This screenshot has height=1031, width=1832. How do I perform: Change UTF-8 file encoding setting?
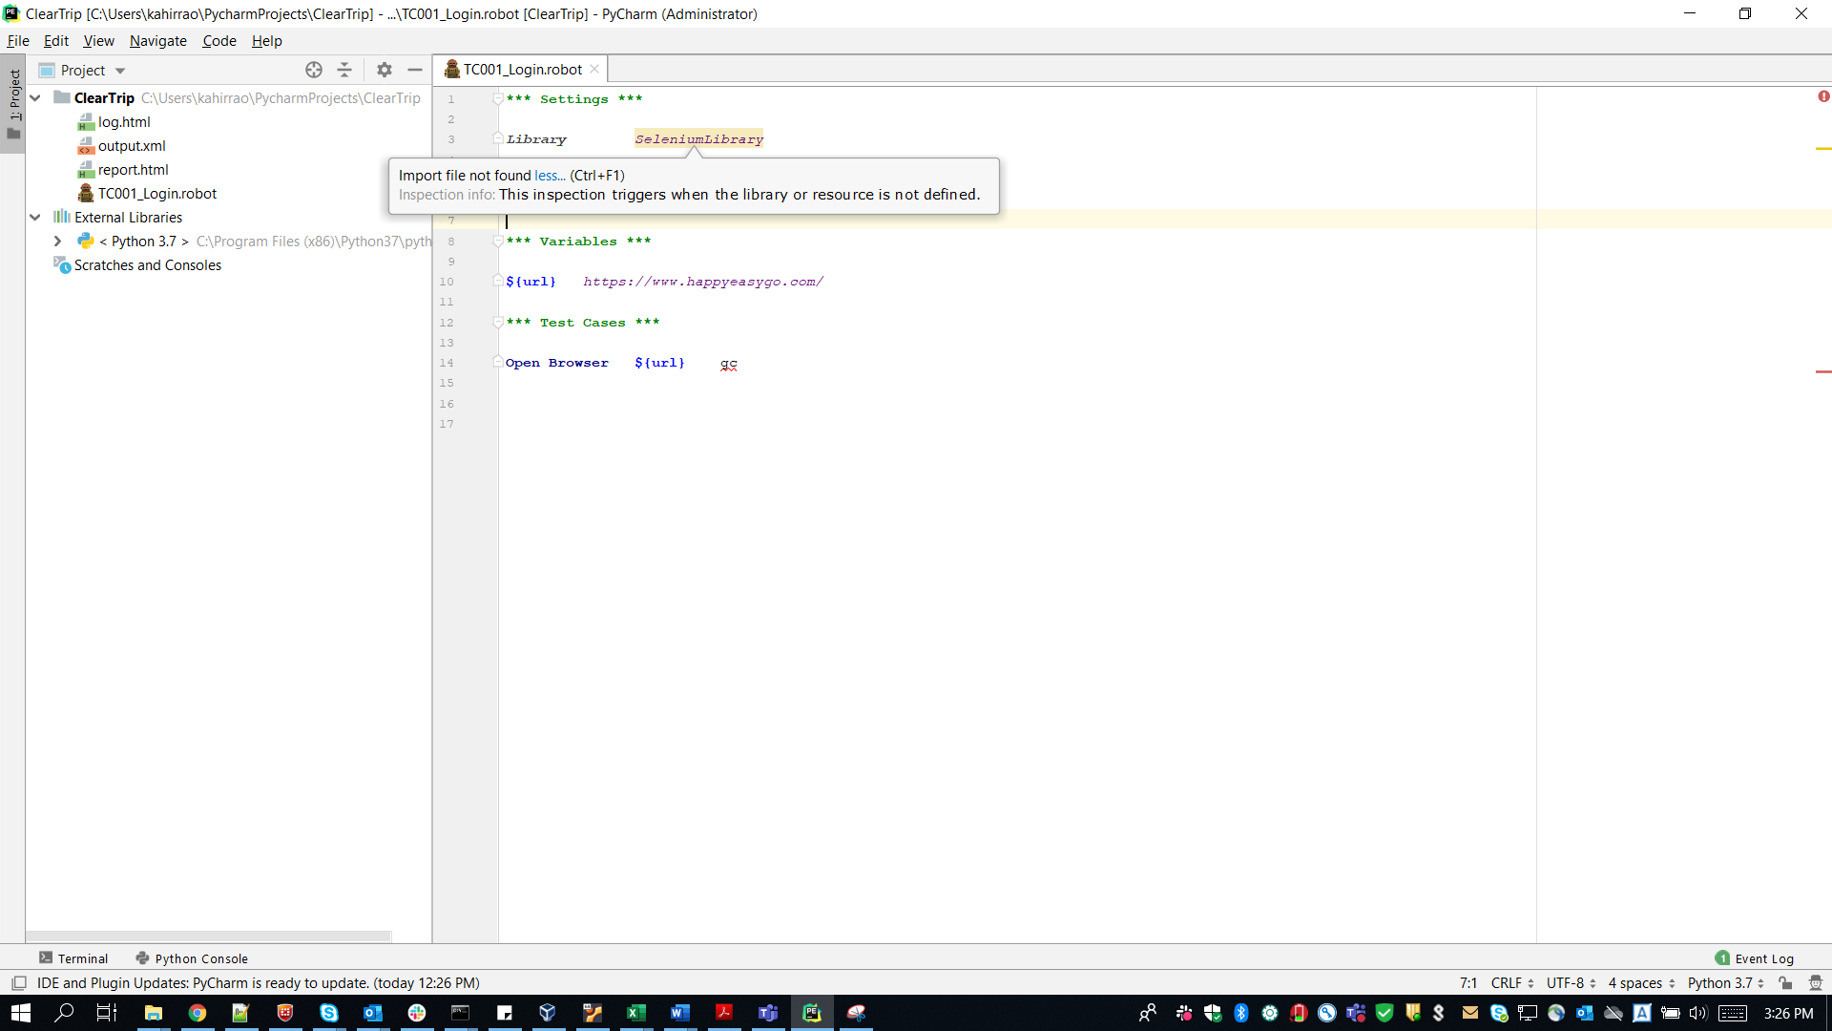click(1571, 983)
